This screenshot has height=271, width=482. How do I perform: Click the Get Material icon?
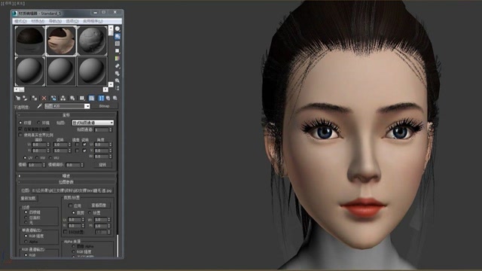click(x=18, y=99)
